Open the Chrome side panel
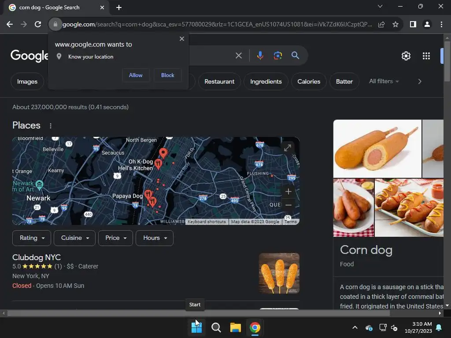451x338 pixels. pos(413,25)
